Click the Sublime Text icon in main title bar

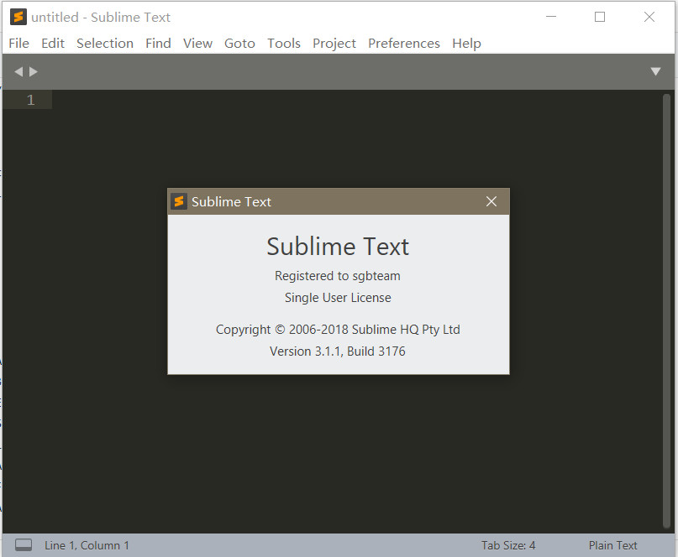coord(18,17)
